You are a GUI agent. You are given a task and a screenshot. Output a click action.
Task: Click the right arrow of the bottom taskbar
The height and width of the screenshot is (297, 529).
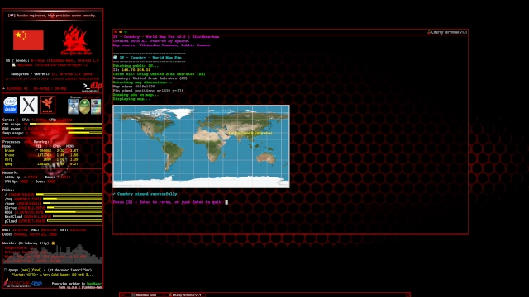click(407, 295)
